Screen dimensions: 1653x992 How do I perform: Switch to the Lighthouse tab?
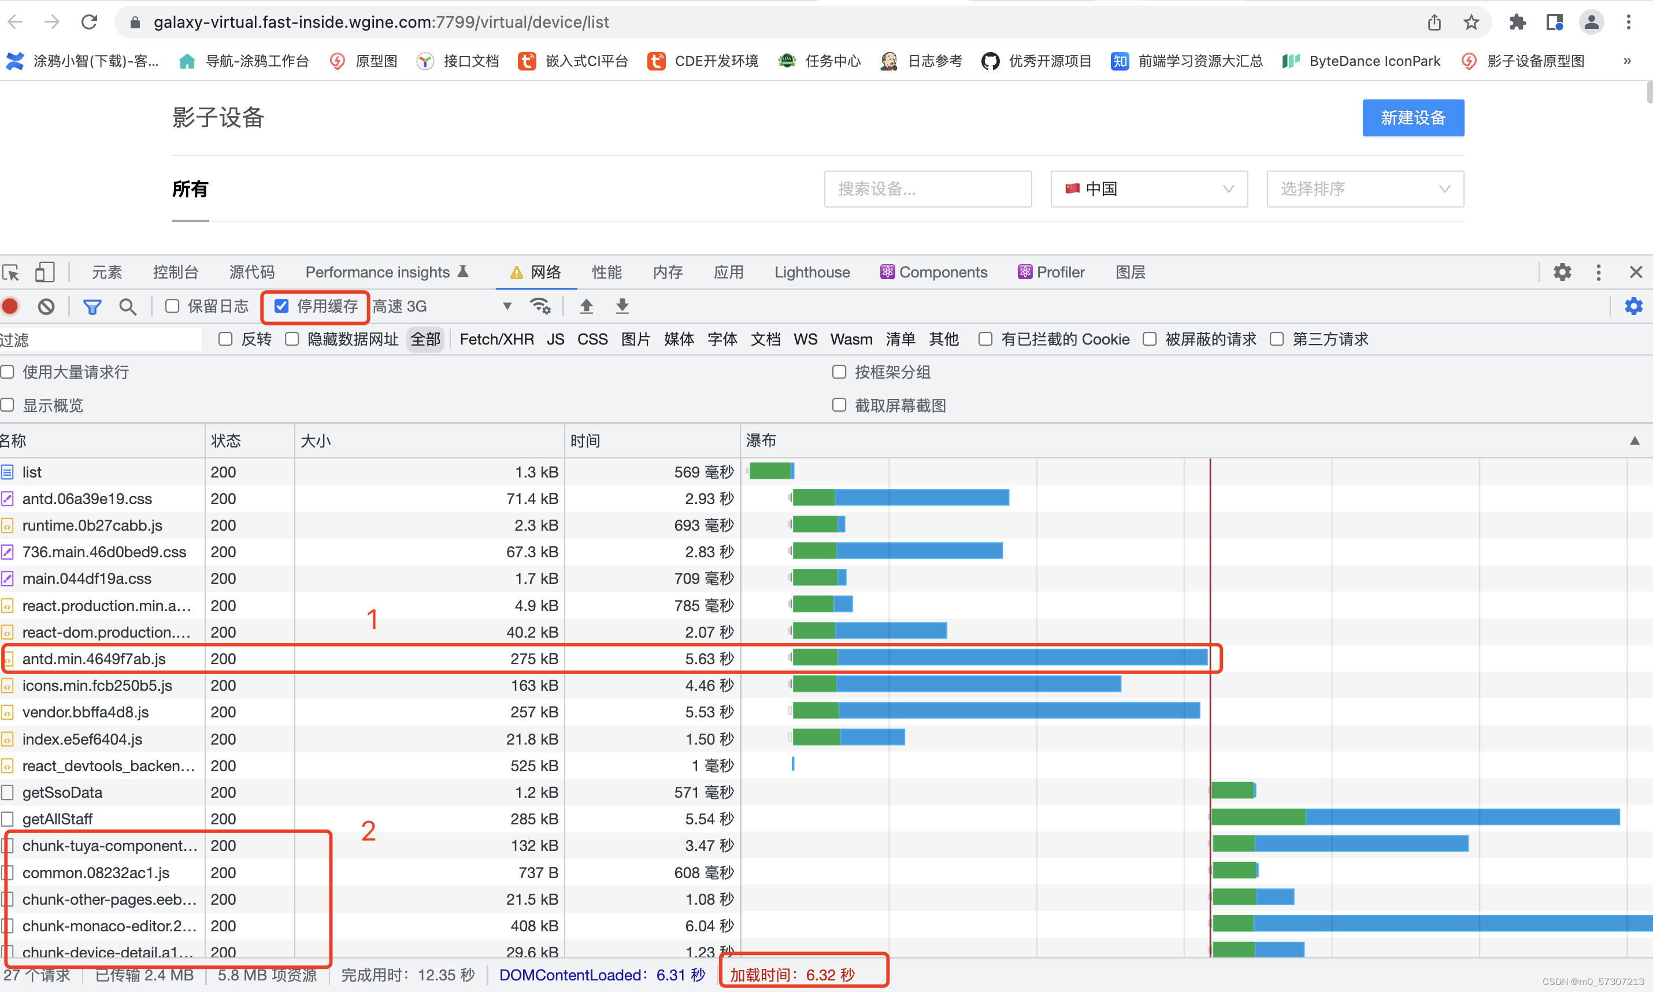[x=812, y=272]
